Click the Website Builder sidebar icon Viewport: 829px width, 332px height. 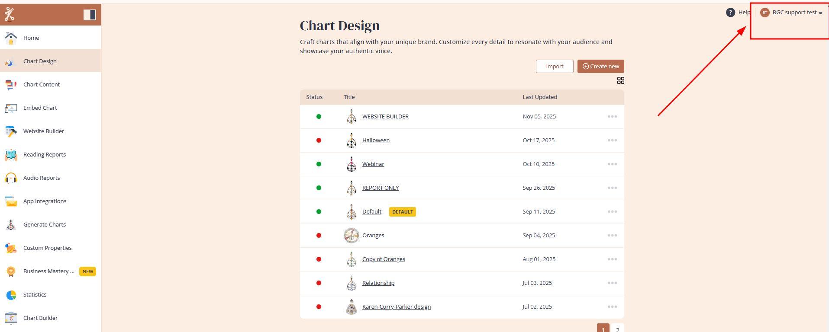click(11, 131)
